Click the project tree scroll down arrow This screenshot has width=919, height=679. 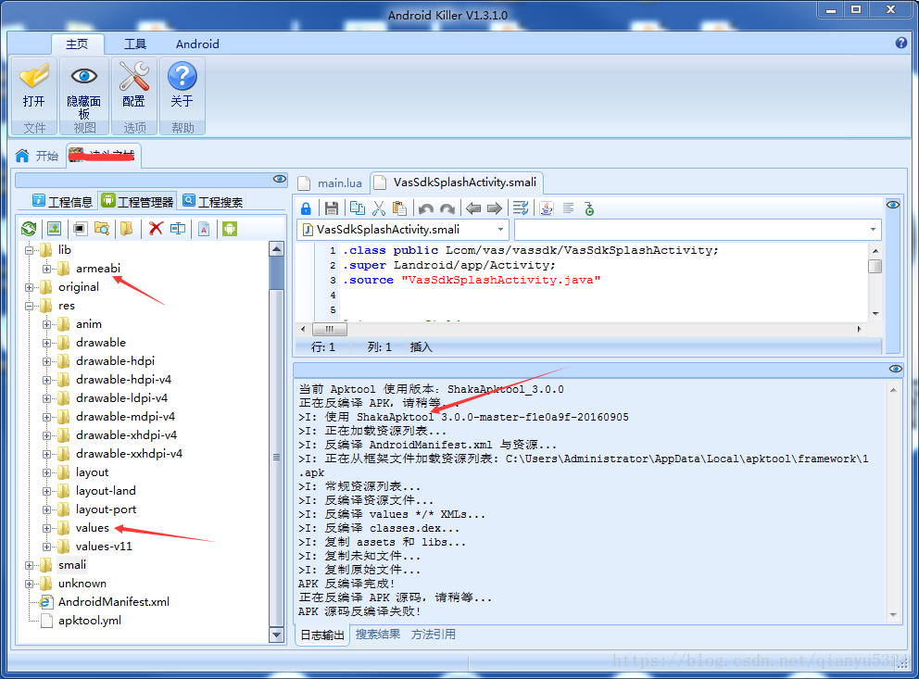coord(277,635)
